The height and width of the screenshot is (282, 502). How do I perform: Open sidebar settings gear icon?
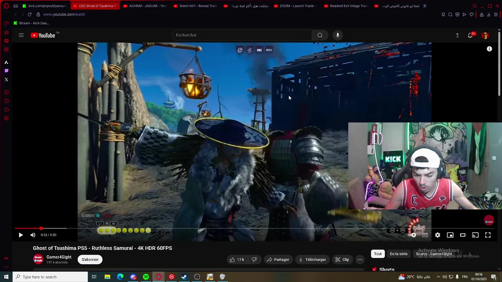pyautogui.click(x=6, y=118)
